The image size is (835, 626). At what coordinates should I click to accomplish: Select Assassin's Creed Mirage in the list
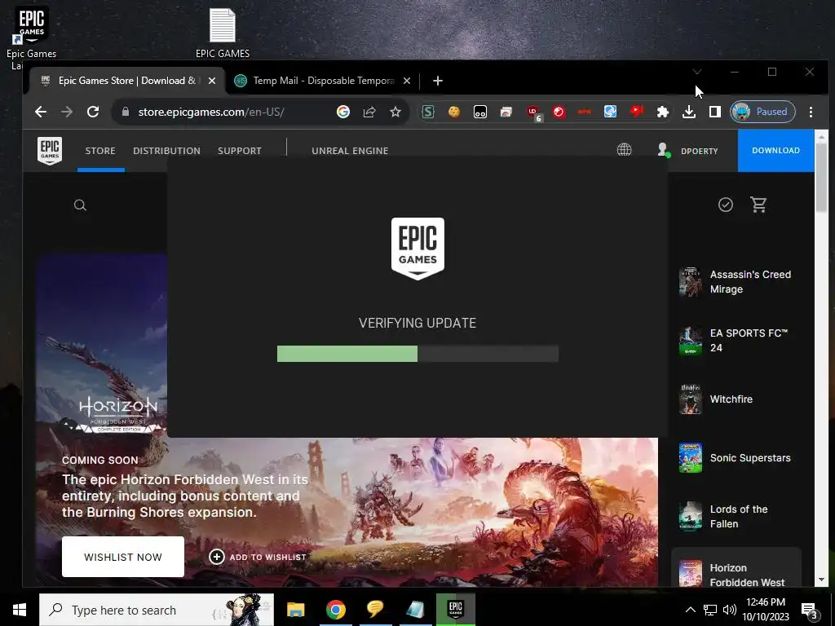pos(736,281)
